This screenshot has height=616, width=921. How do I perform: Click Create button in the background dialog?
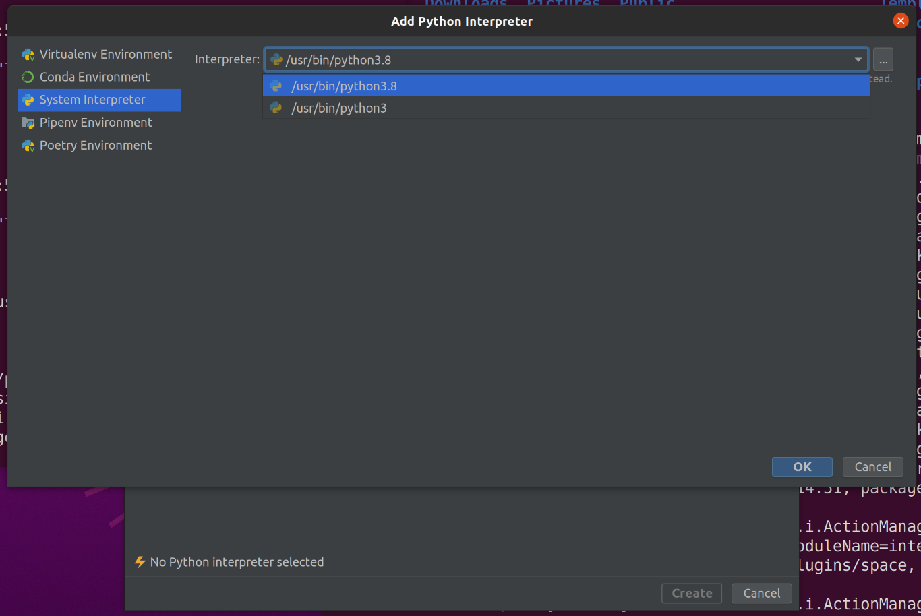(692, 594)
